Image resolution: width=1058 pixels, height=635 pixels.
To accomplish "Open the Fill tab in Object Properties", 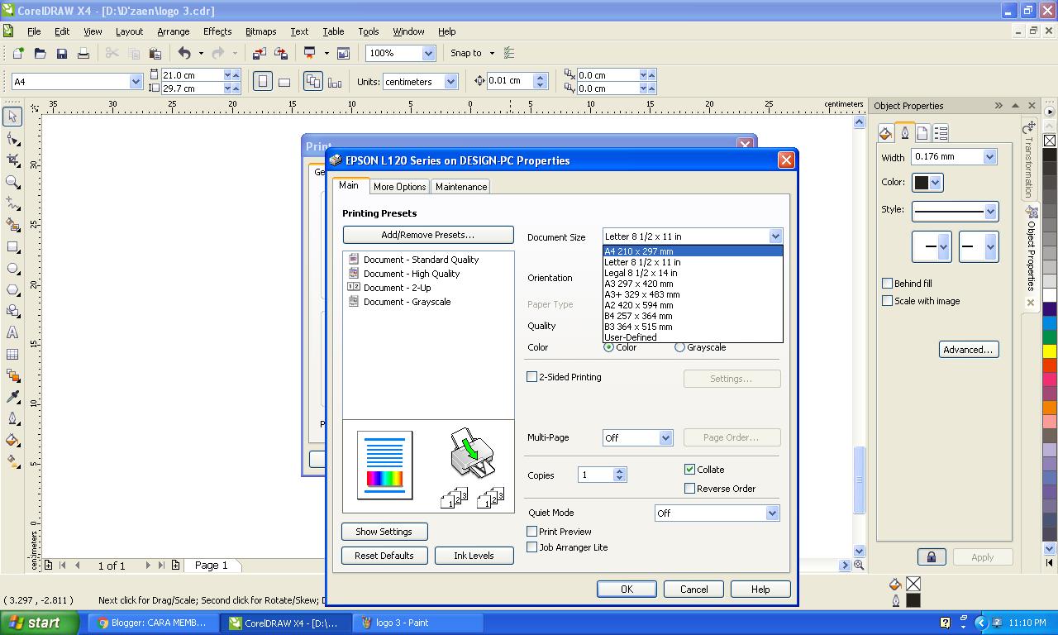I will (885, 132).
